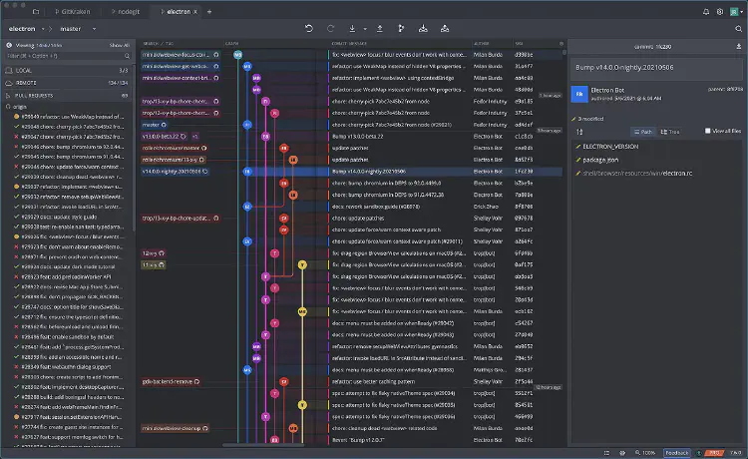Viewport: 748px width, 459px height.
Task: Click the Stash icon in the toolbar
Action: (425, 29)
